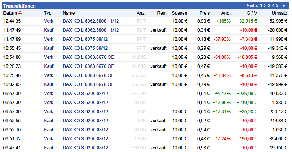Click Verk. type in the 11:47:09 row
The image size is (292, 152).
coord(49,39)
